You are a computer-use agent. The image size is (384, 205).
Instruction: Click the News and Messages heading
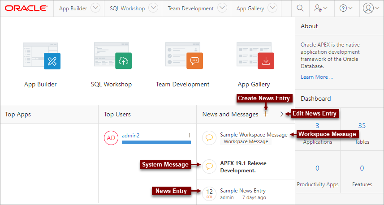230,114
